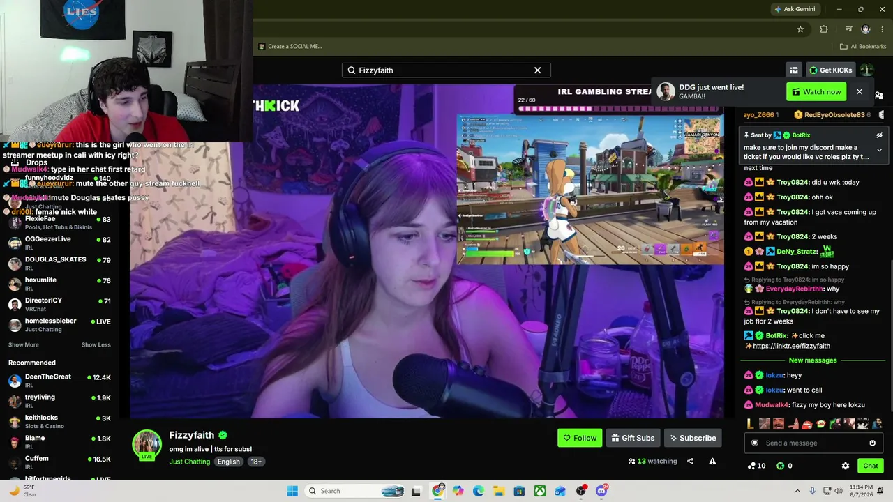The width and height of the screenshot is (893, 502).
Task: Follow the Fizzyfaith channel
Action: click(x=580, y=438)
